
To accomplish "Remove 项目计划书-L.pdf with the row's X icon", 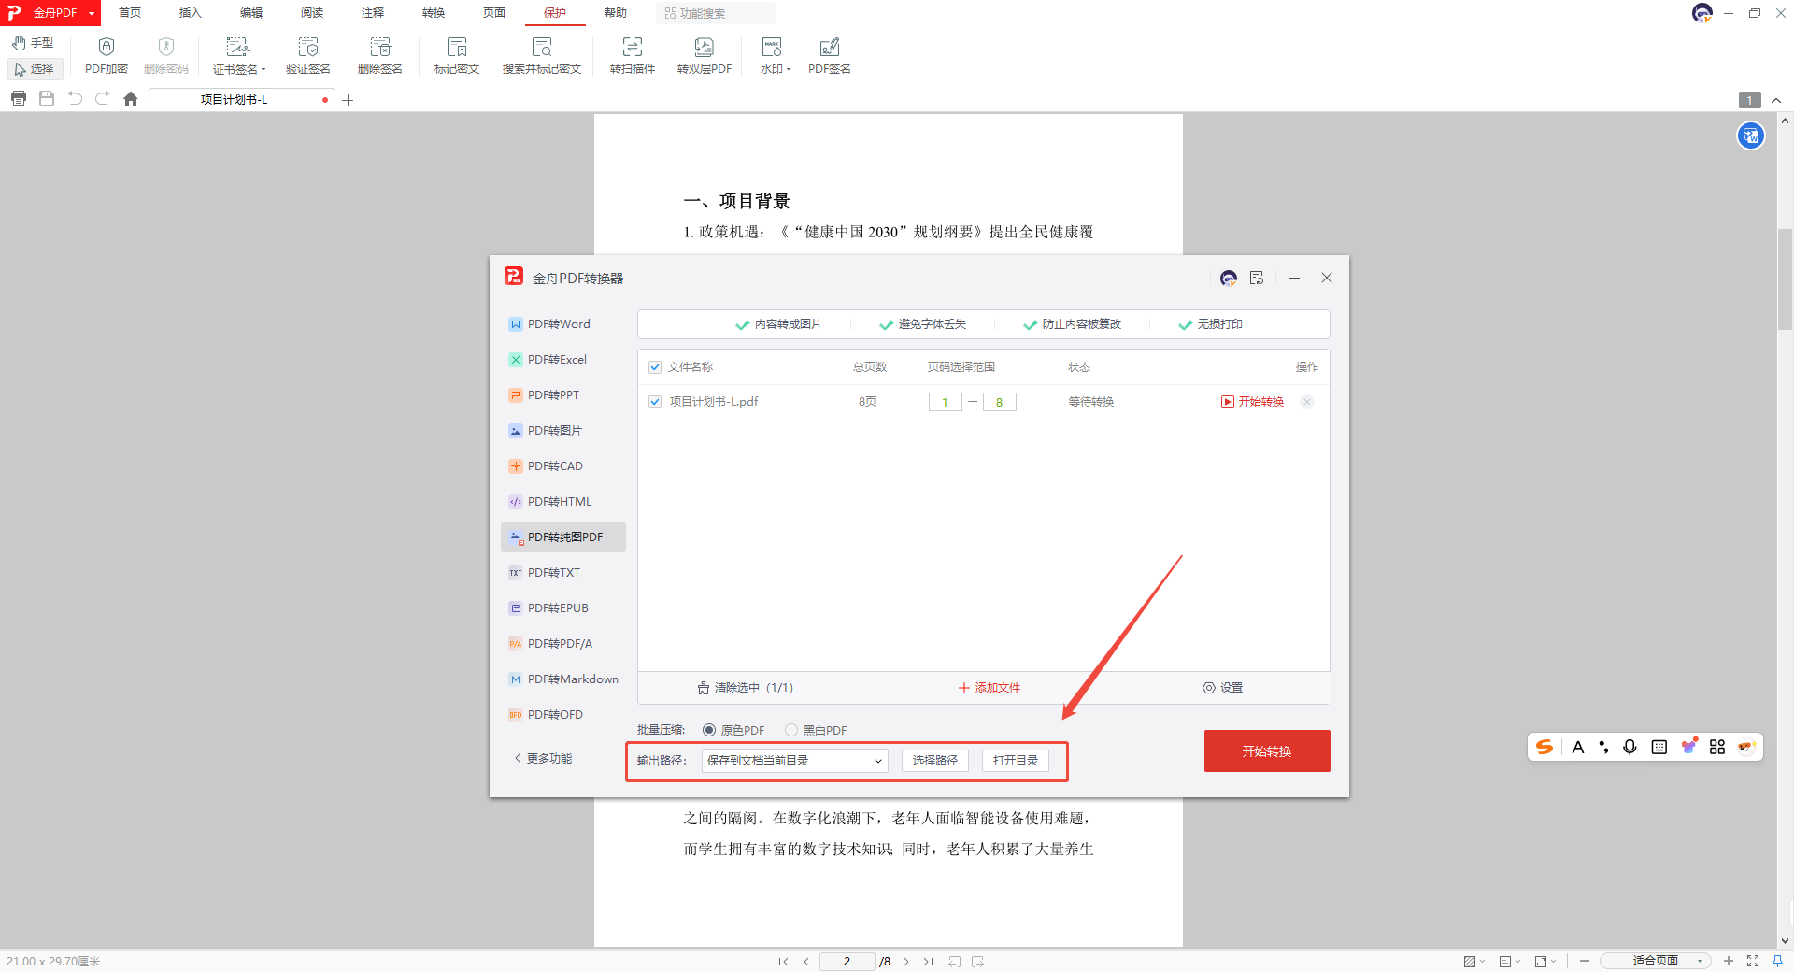I will tap(1307, 402).
